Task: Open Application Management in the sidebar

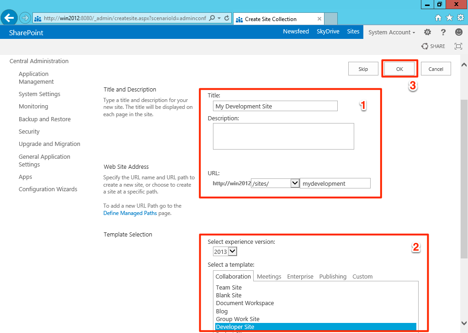Action: [x=36, y=78]
